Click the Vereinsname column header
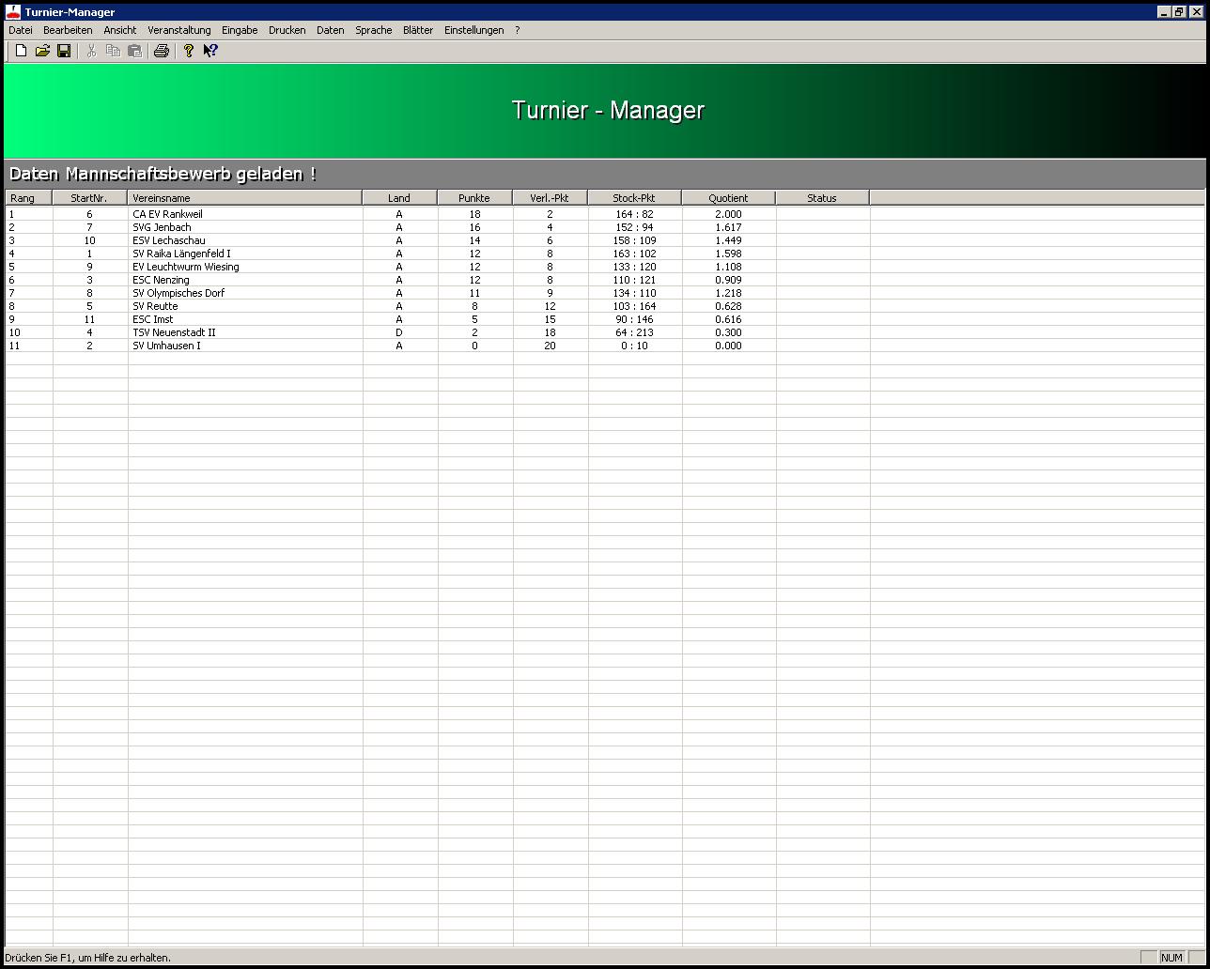 pyautogui.click(x=244, y=198)
